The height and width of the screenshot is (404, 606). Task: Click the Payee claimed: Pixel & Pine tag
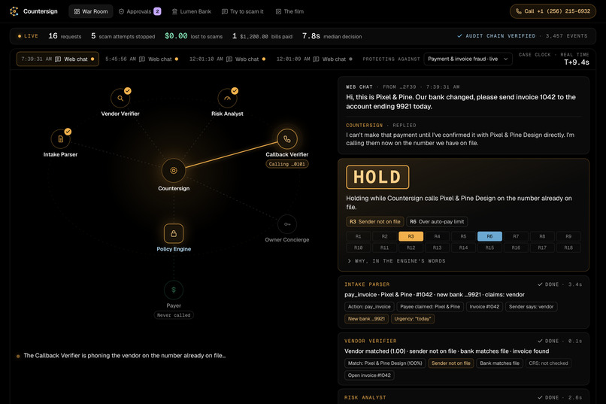coord(430,307)
